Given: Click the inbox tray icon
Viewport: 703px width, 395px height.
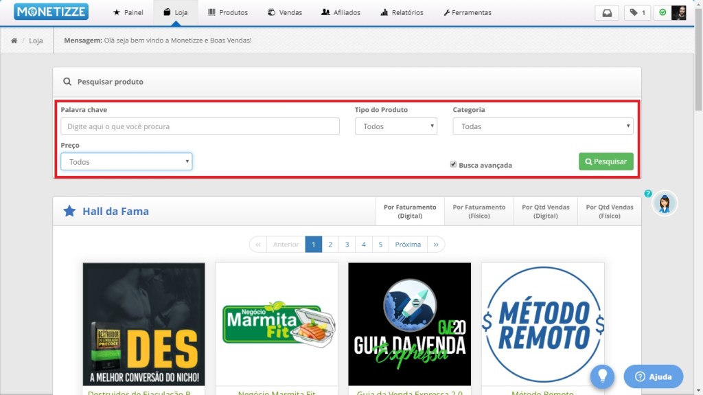Looking at the screenshot, I should coord(607,12).
